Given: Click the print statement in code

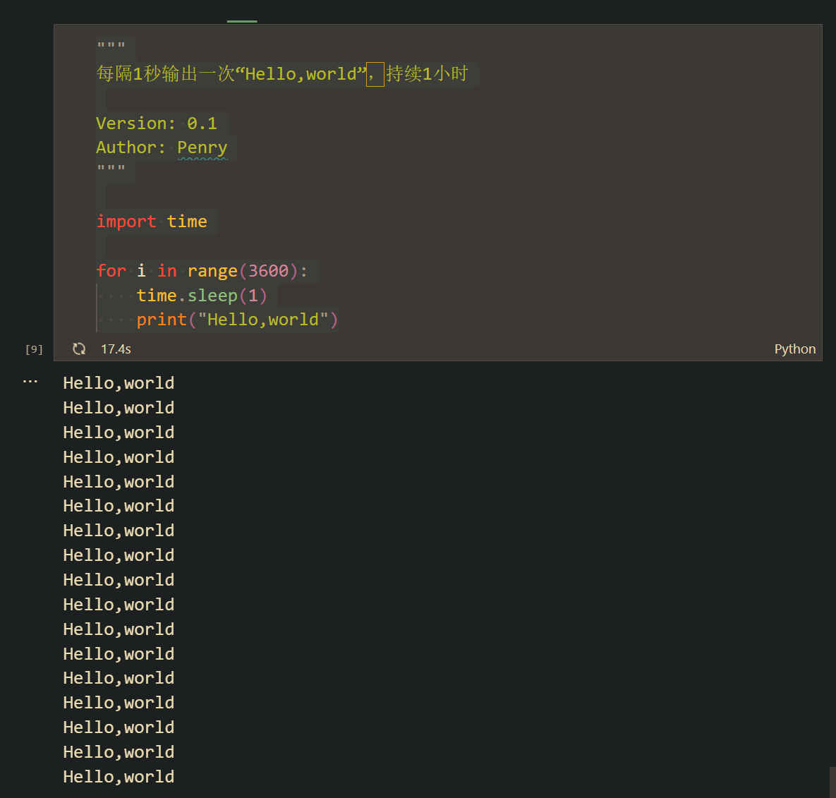Looking at the screenshot, I should 162,320.
